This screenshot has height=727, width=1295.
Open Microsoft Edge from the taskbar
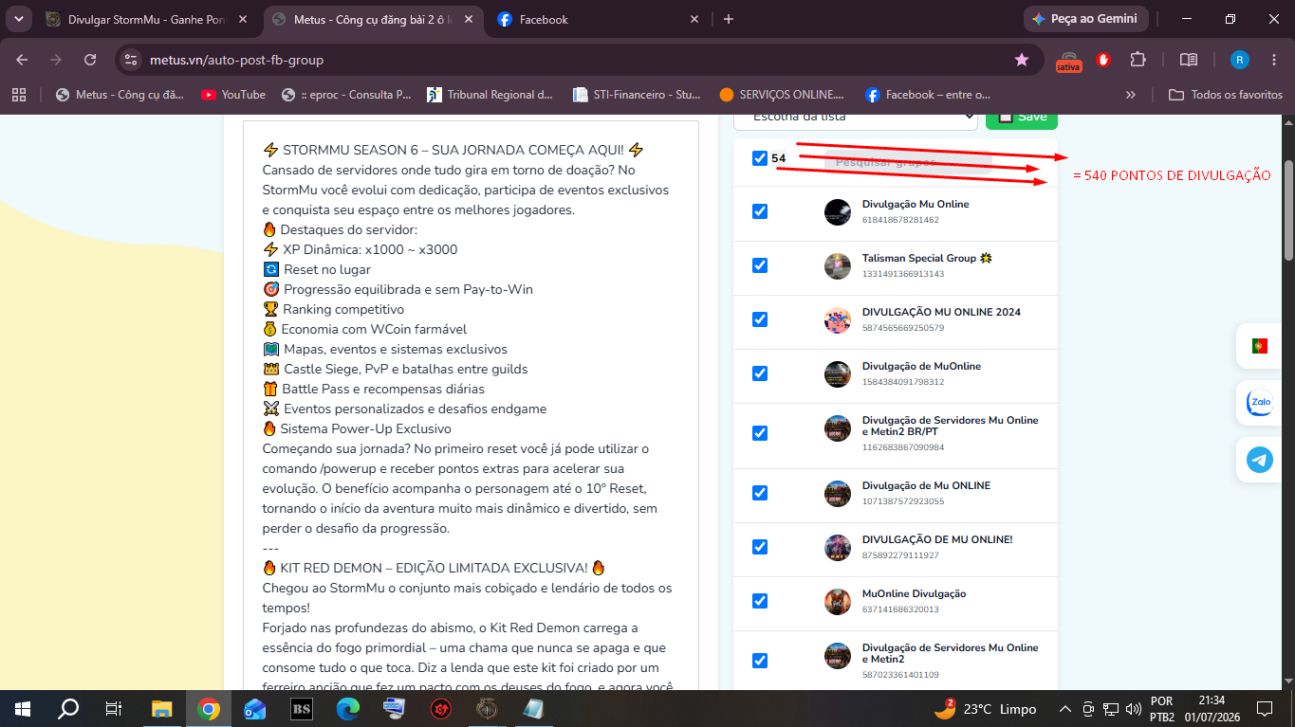point(348,708)
